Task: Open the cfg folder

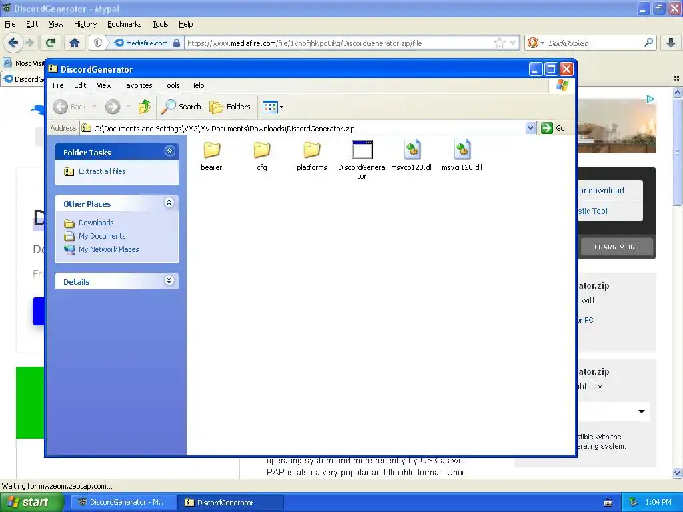Action: pos(261,156)
